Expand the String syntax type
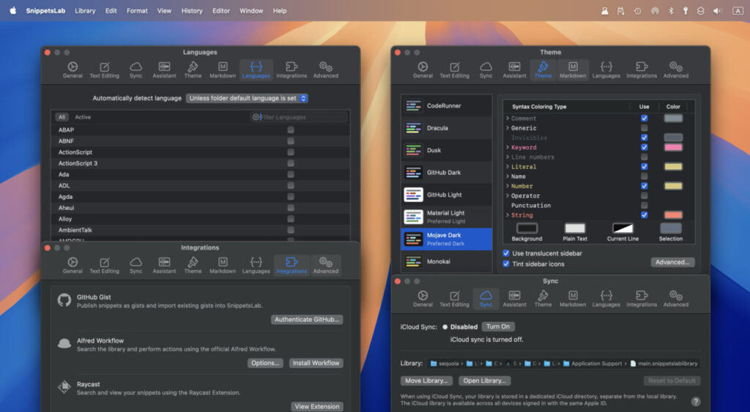The image size is (750, 412). (x=508, y=215)
